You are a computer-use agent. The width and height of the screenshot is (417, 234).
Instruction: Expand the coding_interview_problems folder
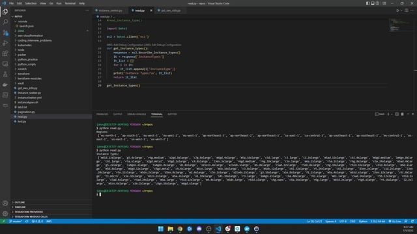click(51, 40)
